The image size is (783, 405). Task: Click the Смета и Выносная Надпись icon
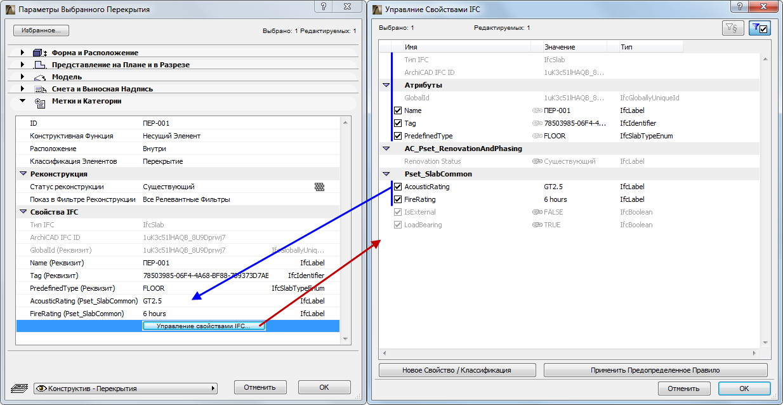(40, 89)
